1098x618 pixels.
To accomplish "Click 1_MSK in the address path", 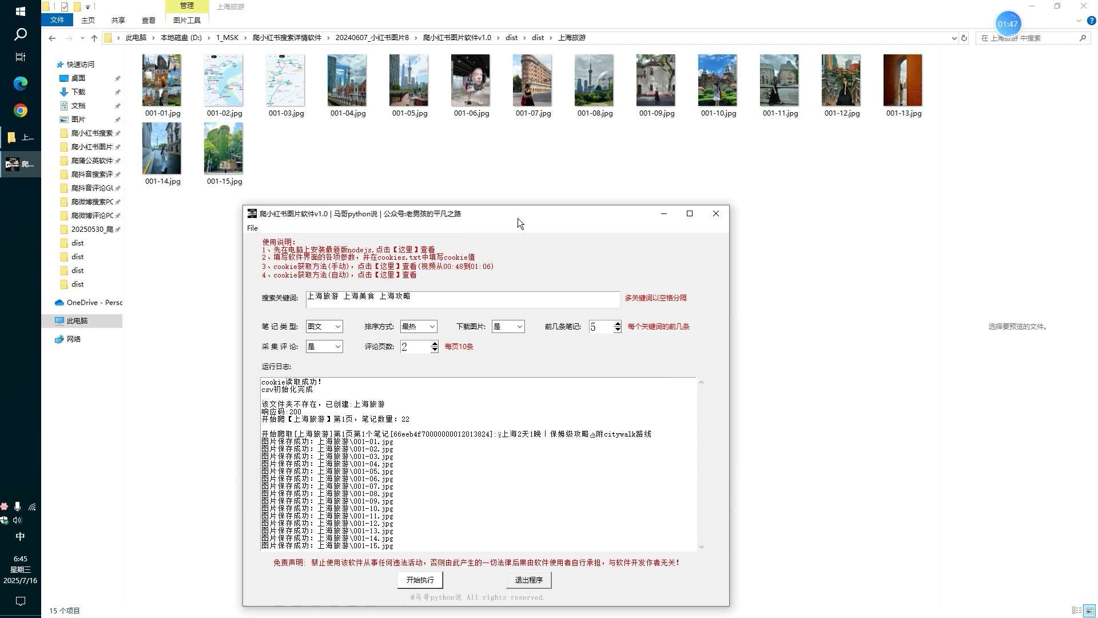I will pyautogui.click(x=228, y=38).
